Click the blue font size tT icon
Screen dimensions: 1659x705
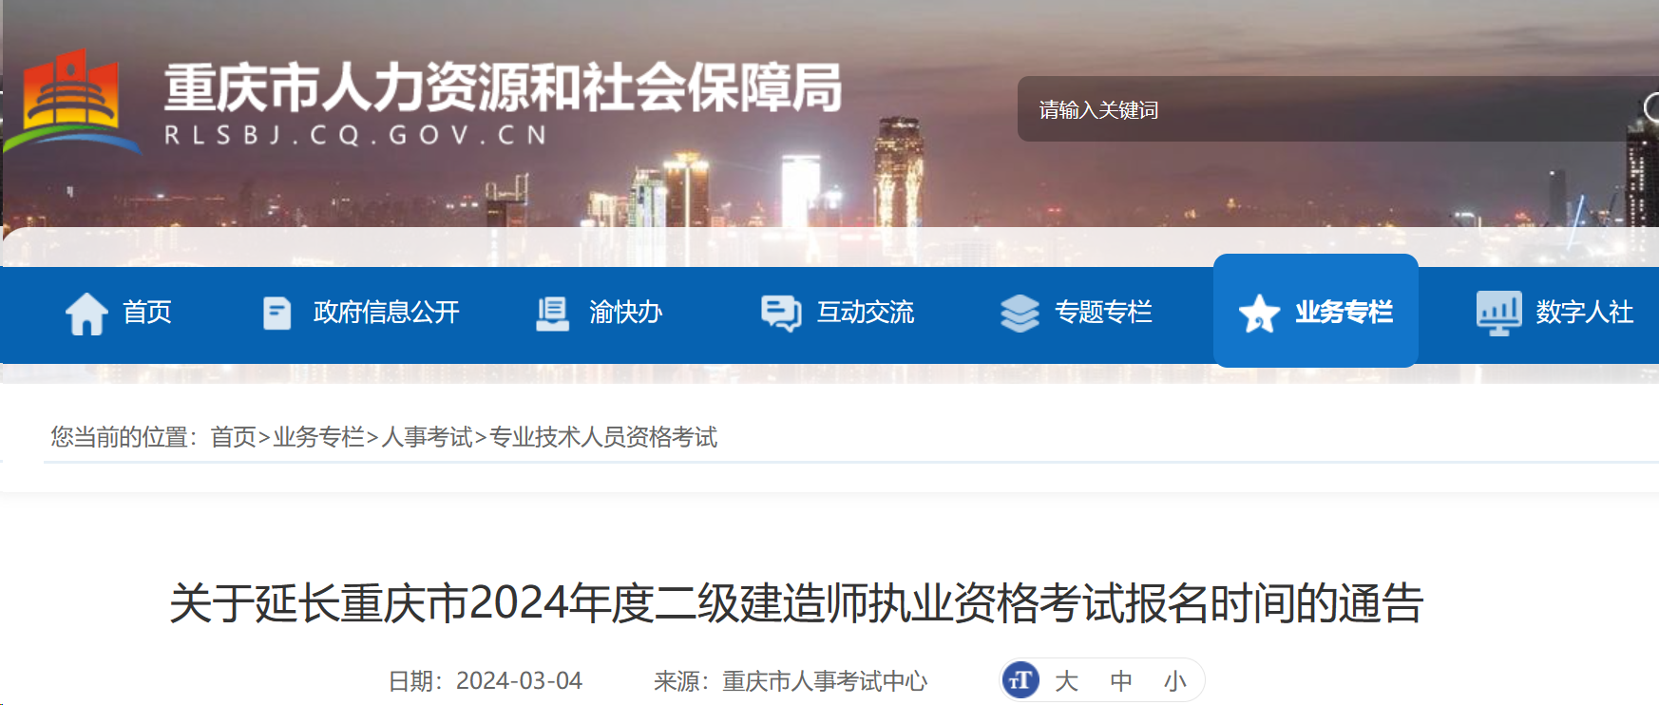[x=1020, y=680]
